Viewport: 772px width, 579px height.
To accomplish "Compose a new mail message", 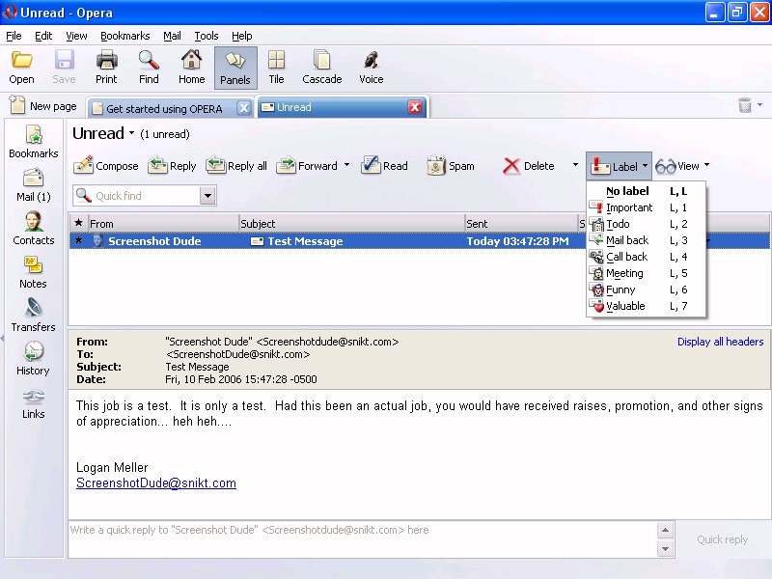I will coord(106,166).
